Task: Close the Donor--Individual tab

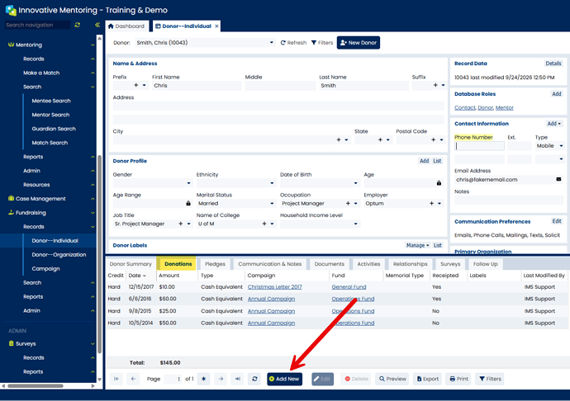Action: click(x=216, y=26)
